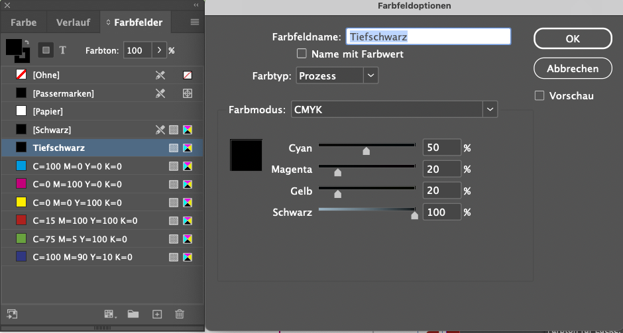Collapse the panel with double-arrow icon
623x333 pixels.
tap(196, 5)
